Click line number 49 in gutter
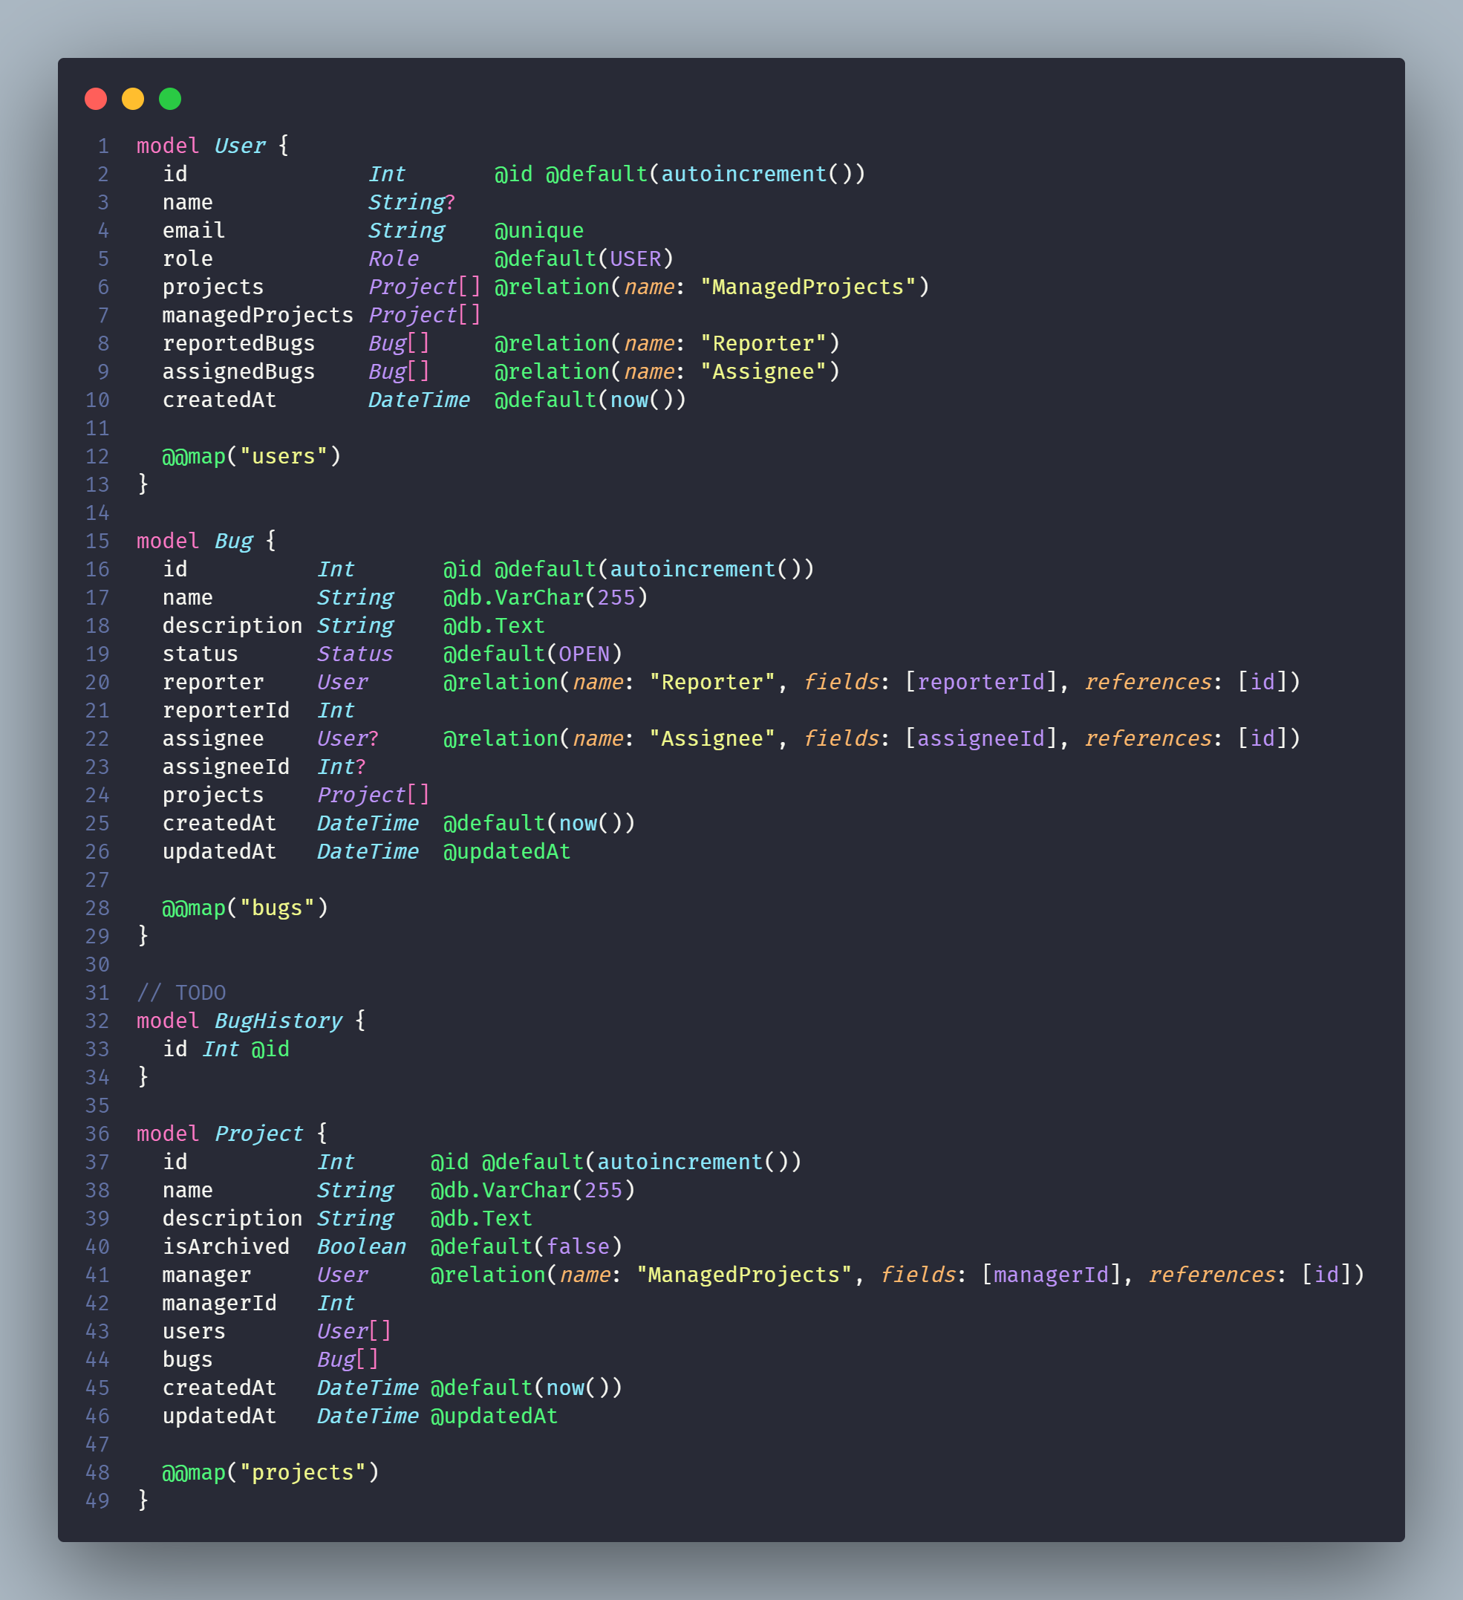 pyautogui.click(x=97, y=1500)
